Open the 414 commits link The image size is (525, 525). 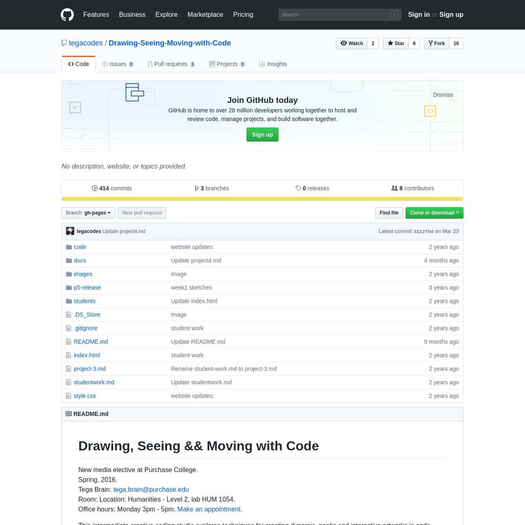click(x=112, y=188)
